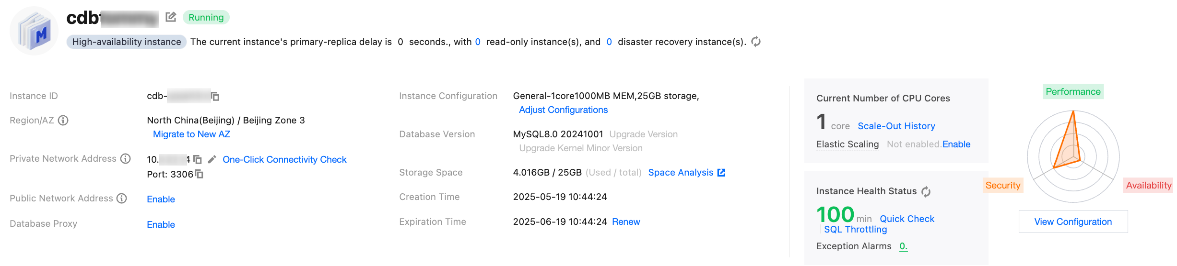This screenshot has width=1177, height=266.
Task: Edit the private network address
Action: click(x=212, y=159)
